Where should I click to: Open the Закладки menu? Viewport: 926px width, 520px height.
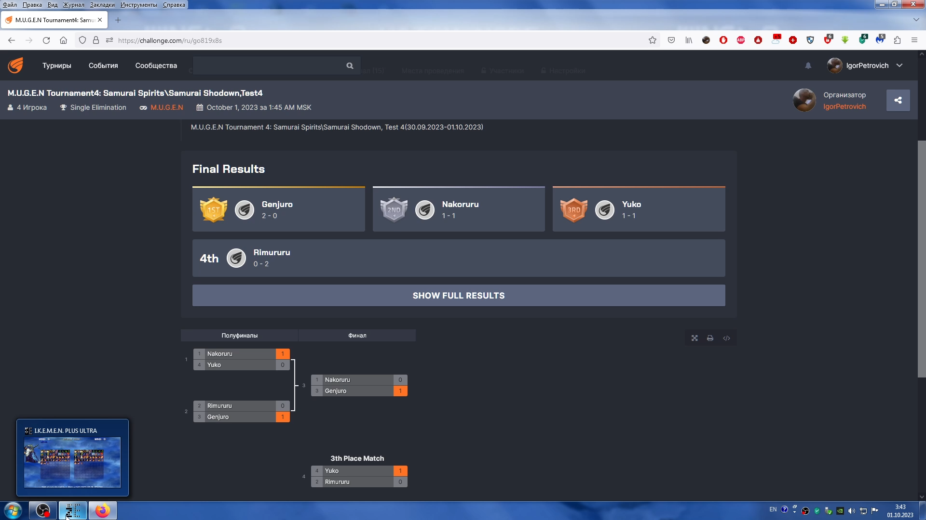click(x=102, y=5)
